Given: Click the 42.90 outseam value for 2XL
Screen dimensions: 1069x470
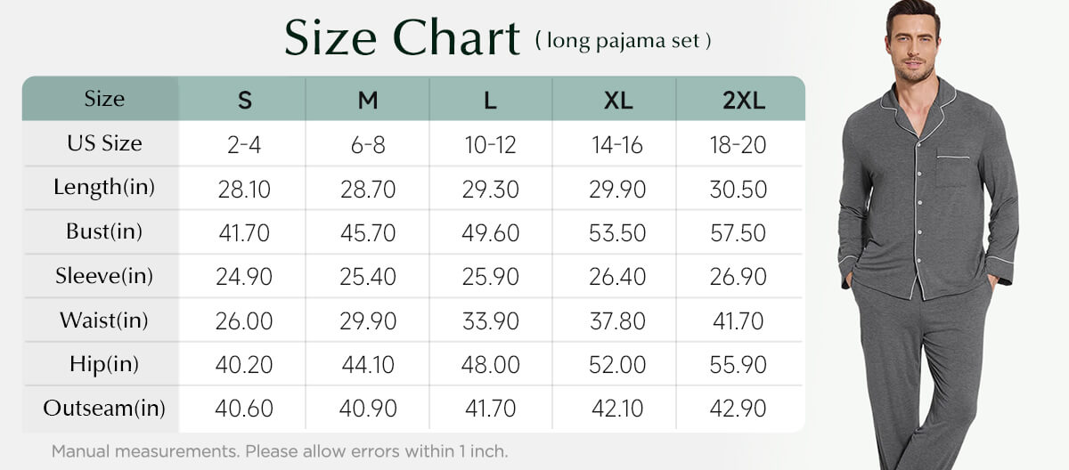Looking at the screenshot, I should 738,409.
